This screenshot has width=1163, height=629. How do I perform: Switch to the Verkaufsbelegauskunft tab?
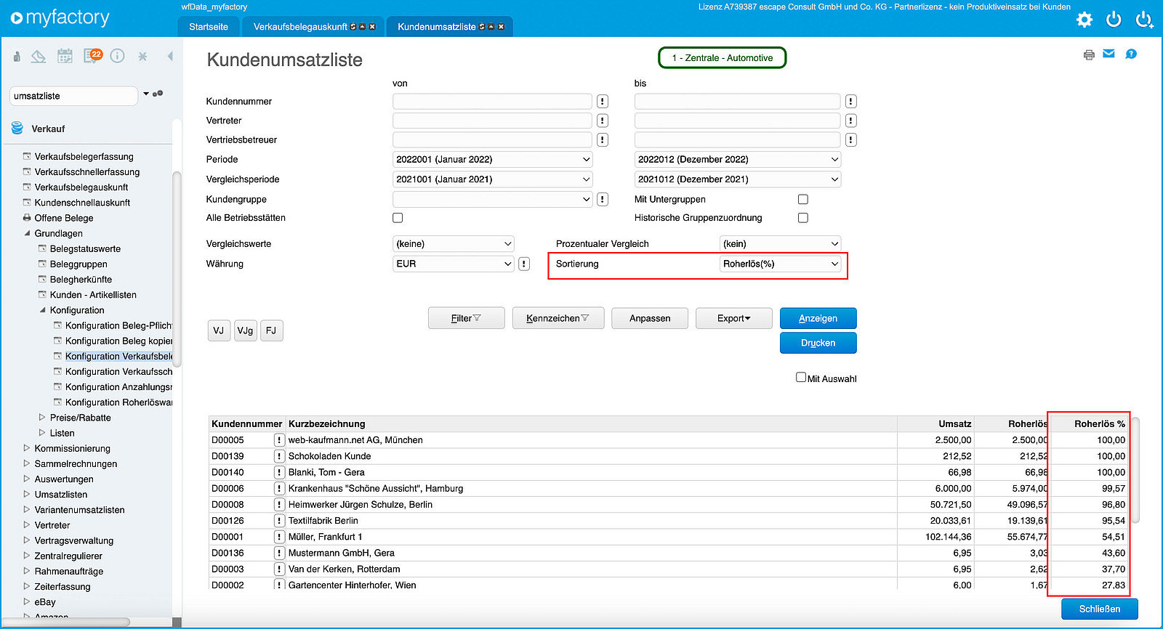point(300,27)
